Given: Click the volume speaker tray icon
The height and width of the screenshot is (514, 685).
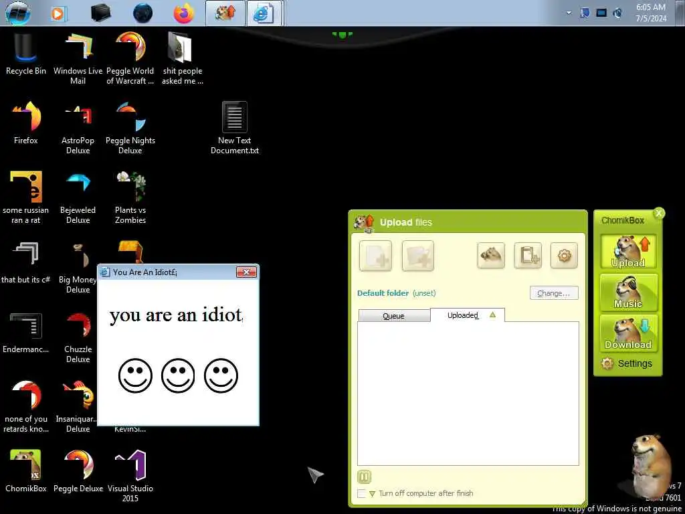Looking at the screenshot, I should [x=617, y=13].
